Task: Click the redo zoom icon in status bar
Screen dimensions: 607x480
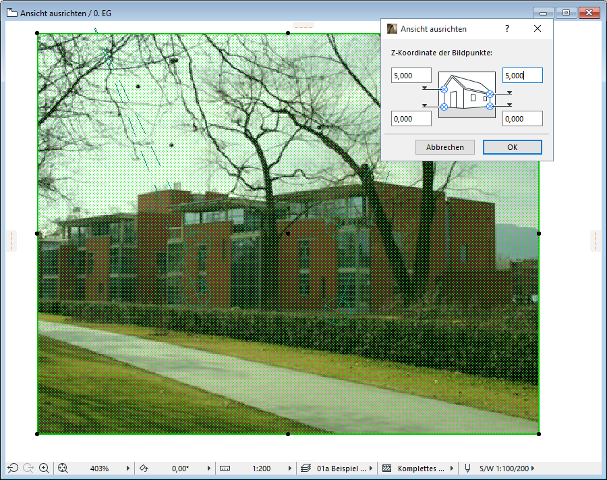Action: (x=28, y=468)
